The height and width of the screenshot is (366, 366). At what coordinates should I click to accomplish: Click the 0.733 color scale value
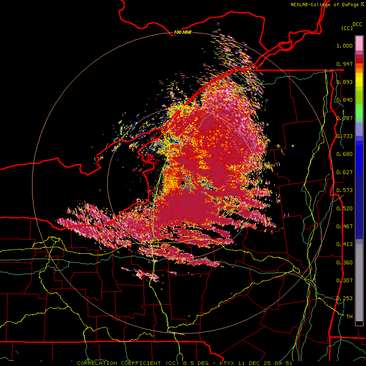click(344, 136)
